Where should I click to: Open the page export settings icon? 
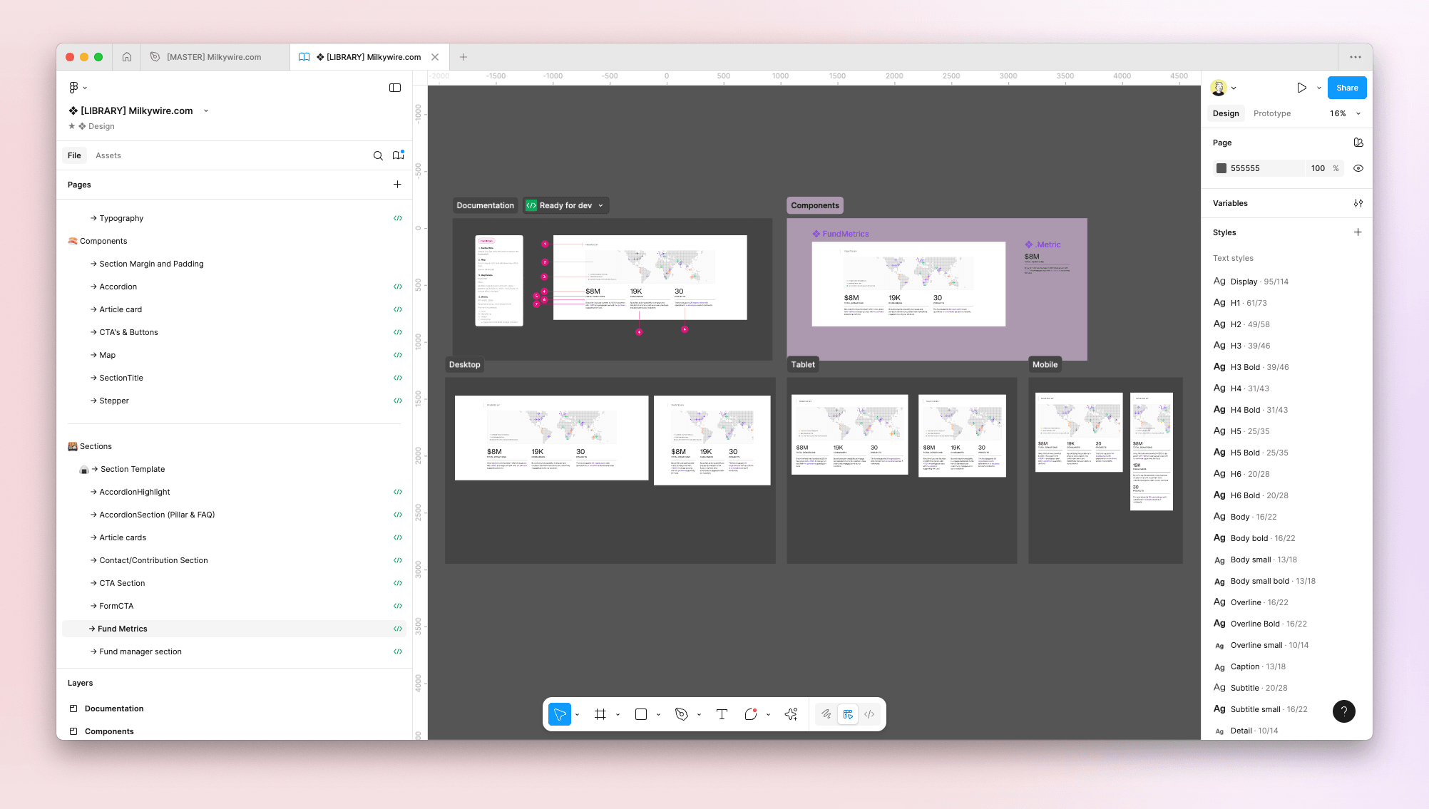pyautogui.click(x=1358, y=143)
